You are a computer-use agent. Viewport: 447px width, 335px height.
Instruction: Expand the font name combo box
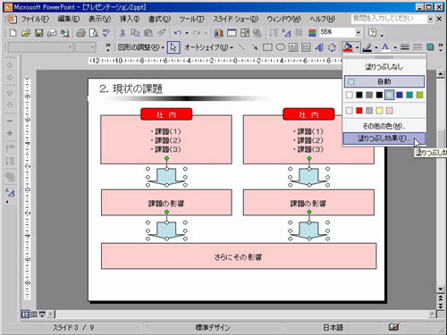(70, 47)
